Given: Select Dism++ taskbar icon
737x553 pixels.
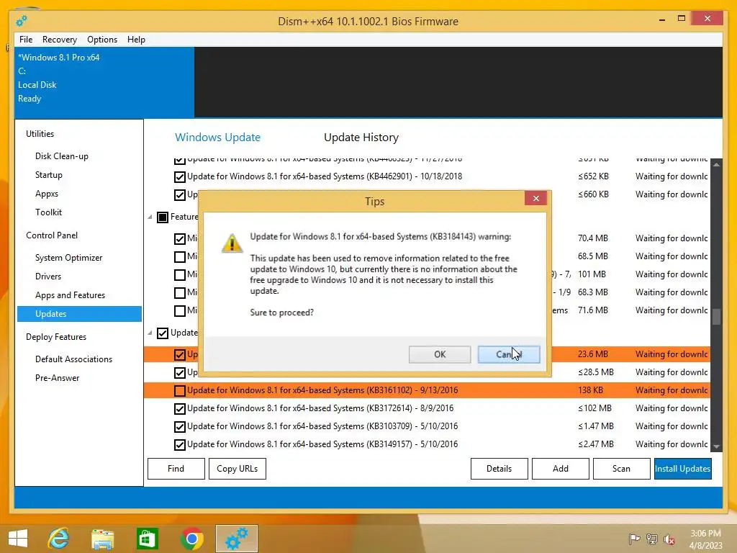Looking at the screenshot, I should tap(236, 539).
